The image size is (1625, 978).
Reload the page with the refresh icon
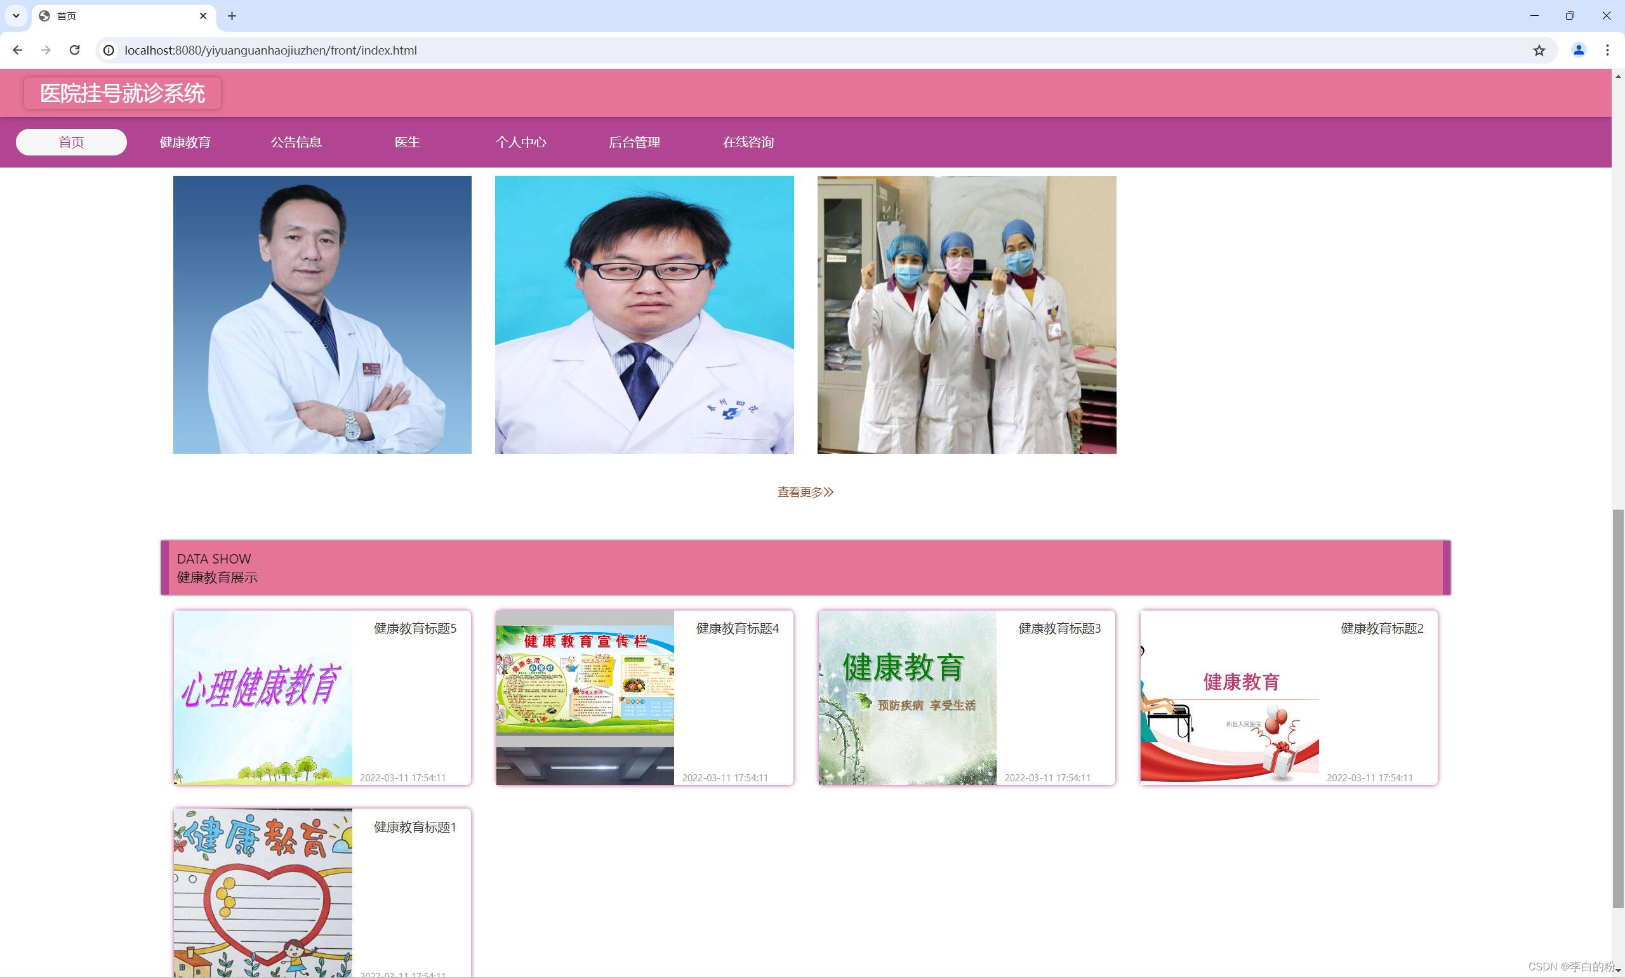74,50
